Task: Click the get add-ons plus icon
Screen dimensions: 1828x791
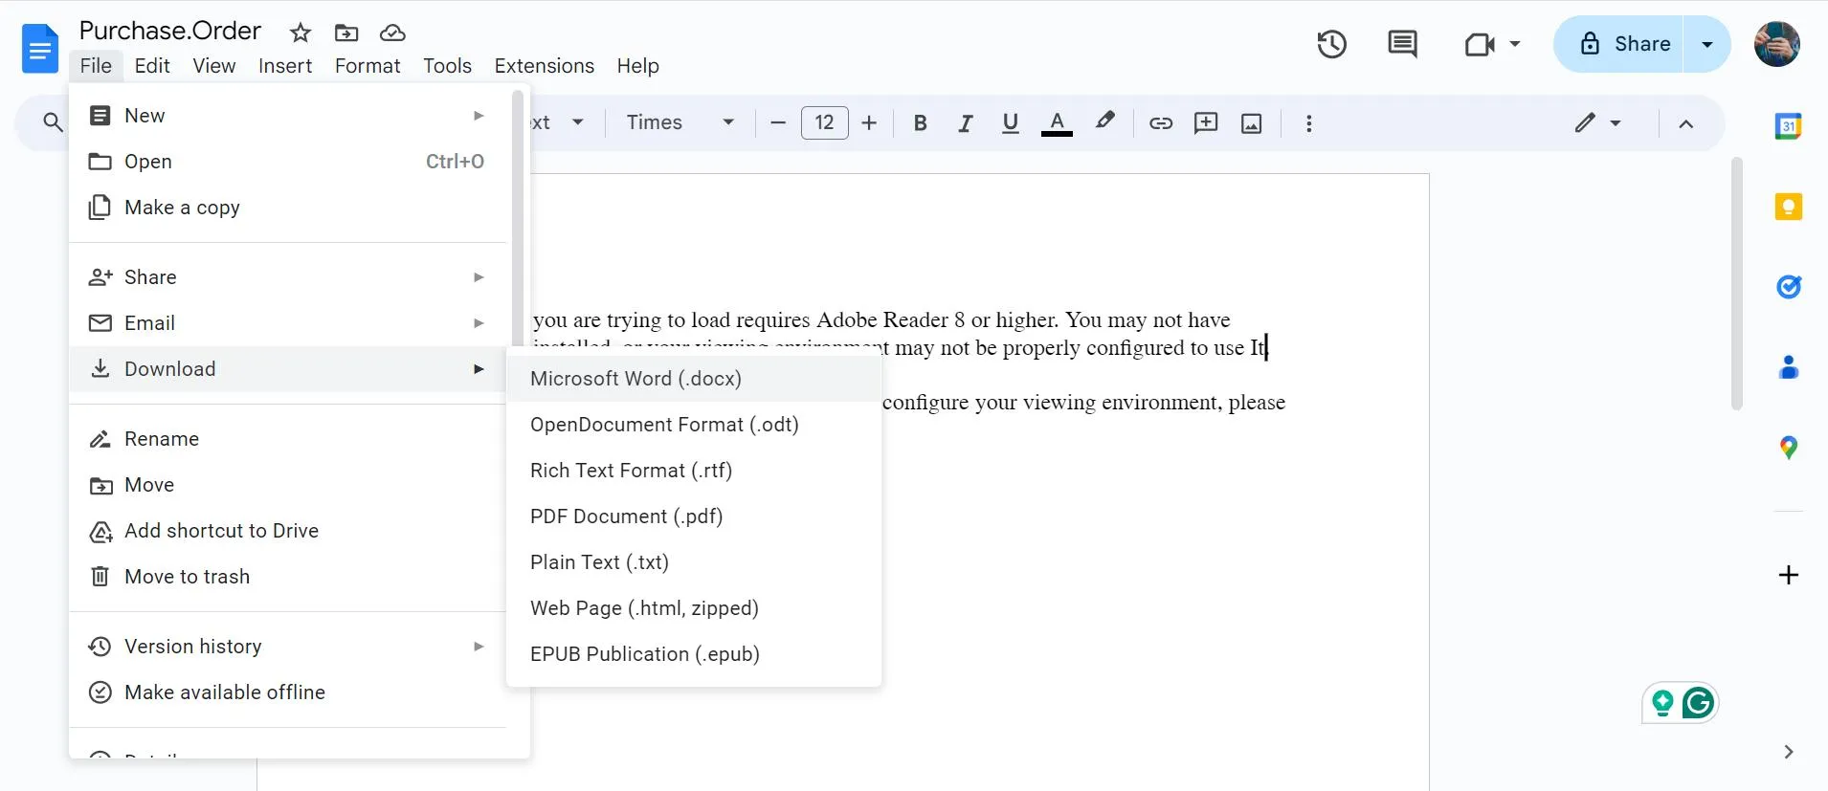Action: click(1788, 575)
